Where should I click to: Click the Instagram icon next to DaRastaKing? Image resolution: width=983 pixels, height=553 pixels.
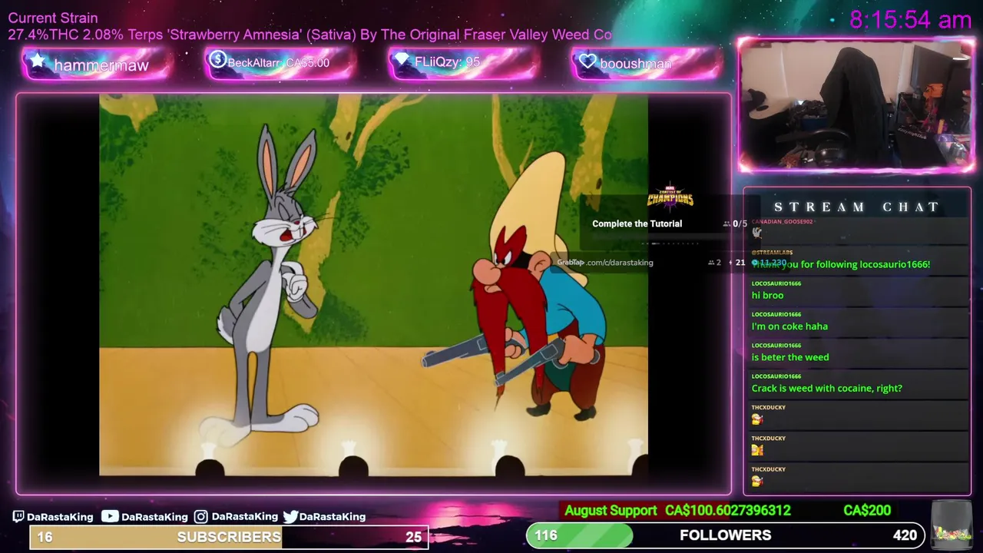(x=200, y=517)
